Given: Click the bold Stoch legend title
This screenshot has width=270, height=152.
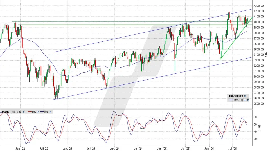Looking at the screenshot, I should click(x=5, y=112).
